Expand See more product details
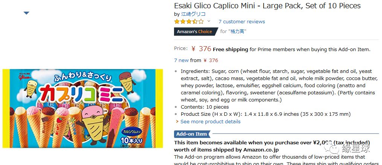Viewport: 382px width, 165px height. coord(210,121)
